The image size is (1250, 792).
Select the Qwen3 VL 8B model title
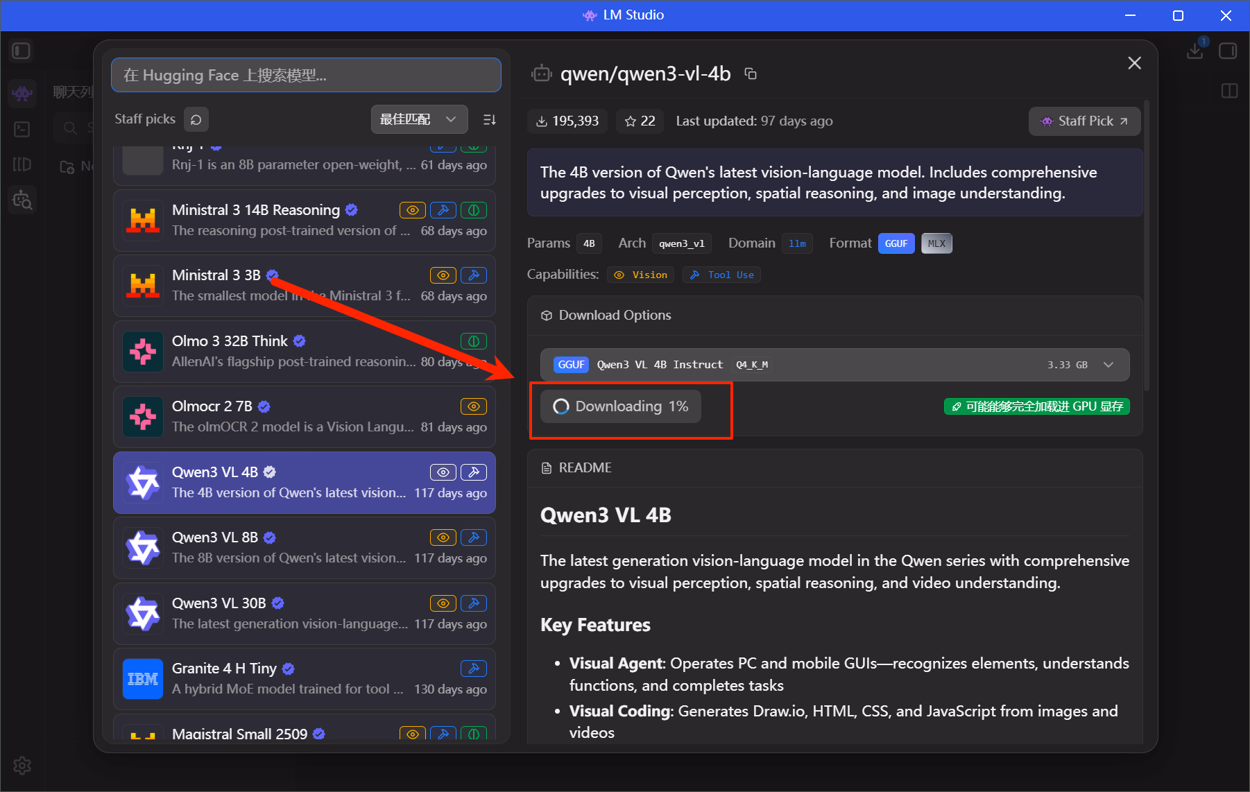coord(215,537)
